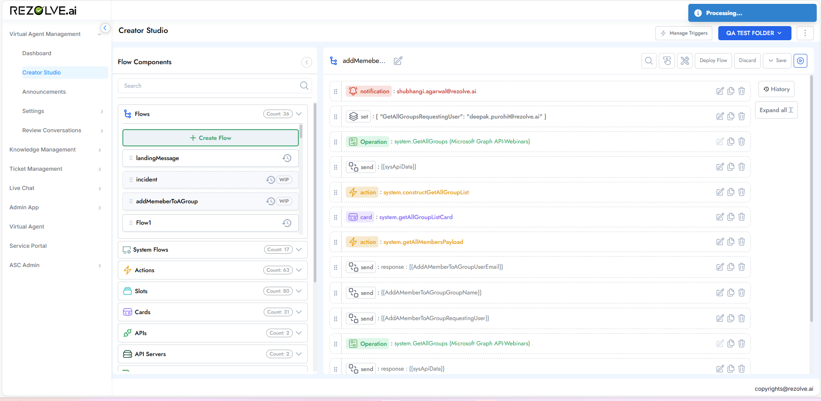Delete the card step with trash icon
Screen dimensions: 821x401
[741, 217]
